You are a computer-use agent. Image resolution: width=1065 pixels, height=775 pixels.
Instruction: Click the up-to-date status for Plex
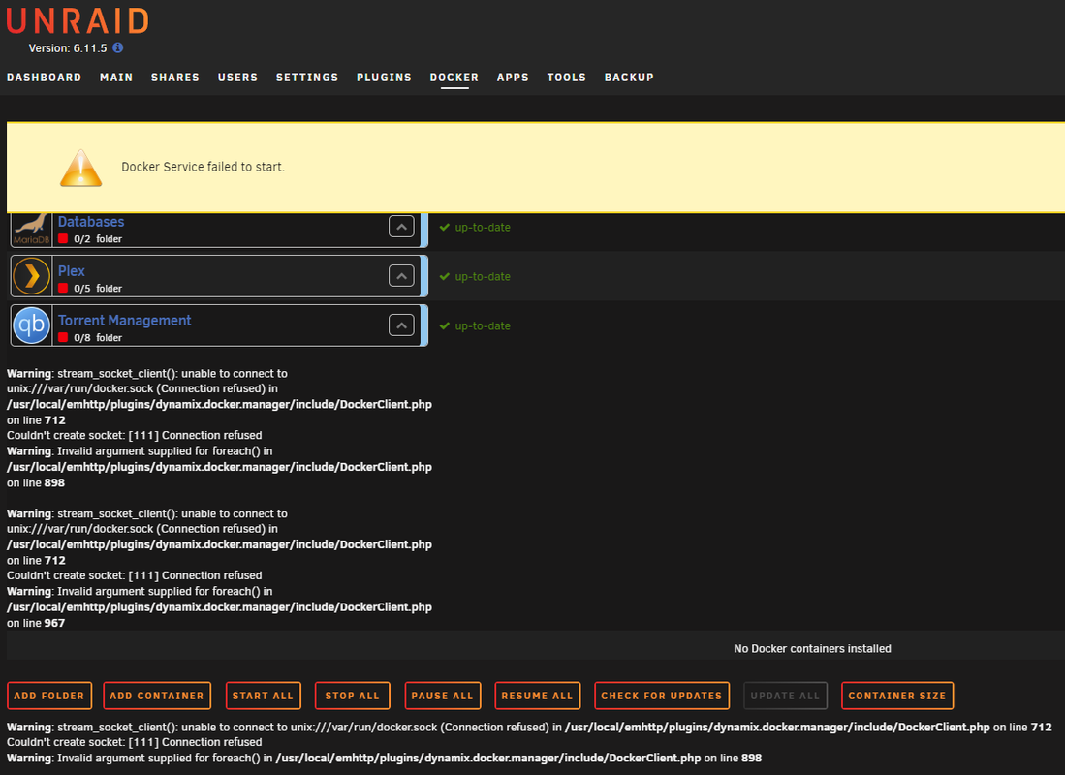pyautogui.click(x=483, y=276)
